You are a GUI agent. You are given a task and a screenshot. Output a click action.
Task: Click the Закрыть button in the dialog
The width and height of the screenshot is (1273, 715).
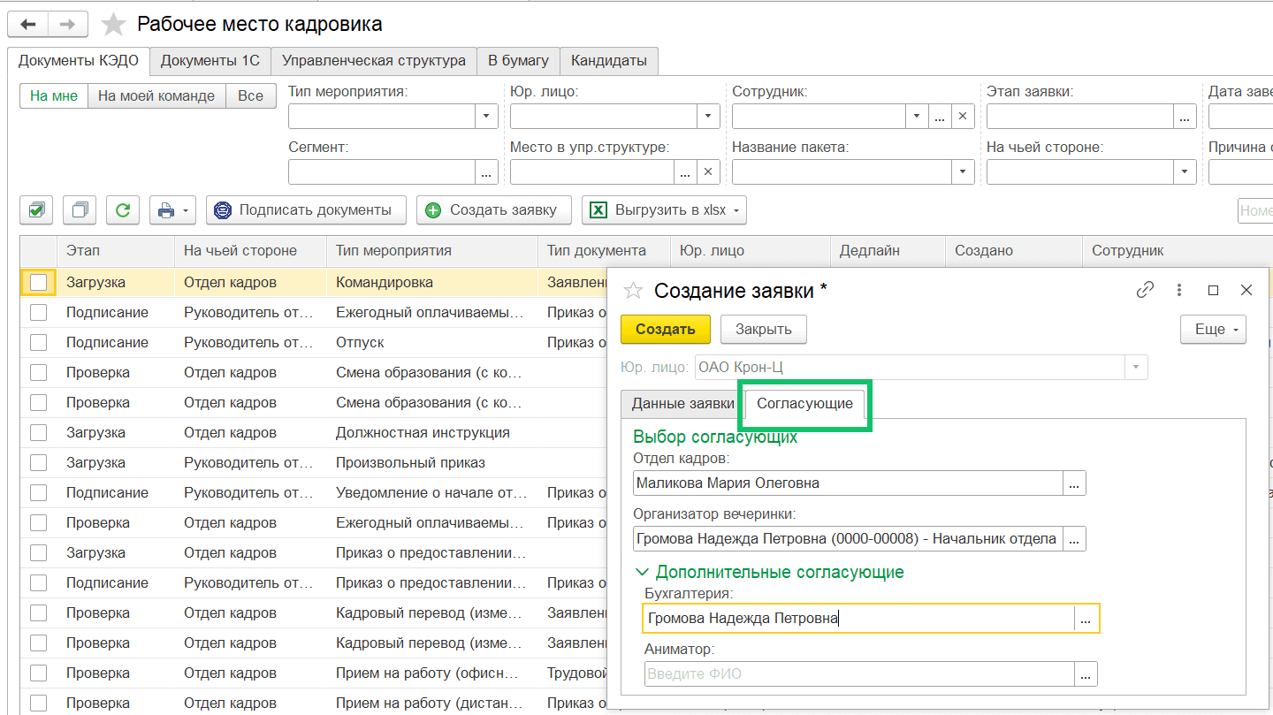(x=764, y=329)
